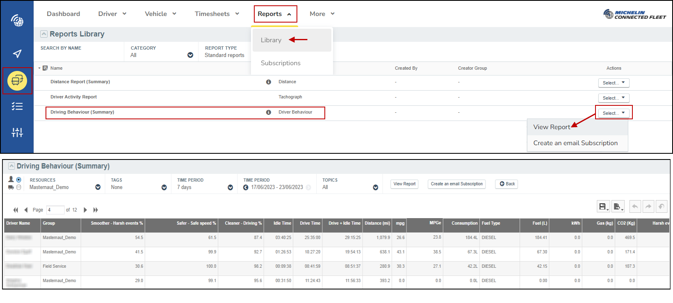The width and height of the screenshot is (673, 303).
Task: Click info icon for Driving Behaviour (Summary)
Action: coord(269,112)
